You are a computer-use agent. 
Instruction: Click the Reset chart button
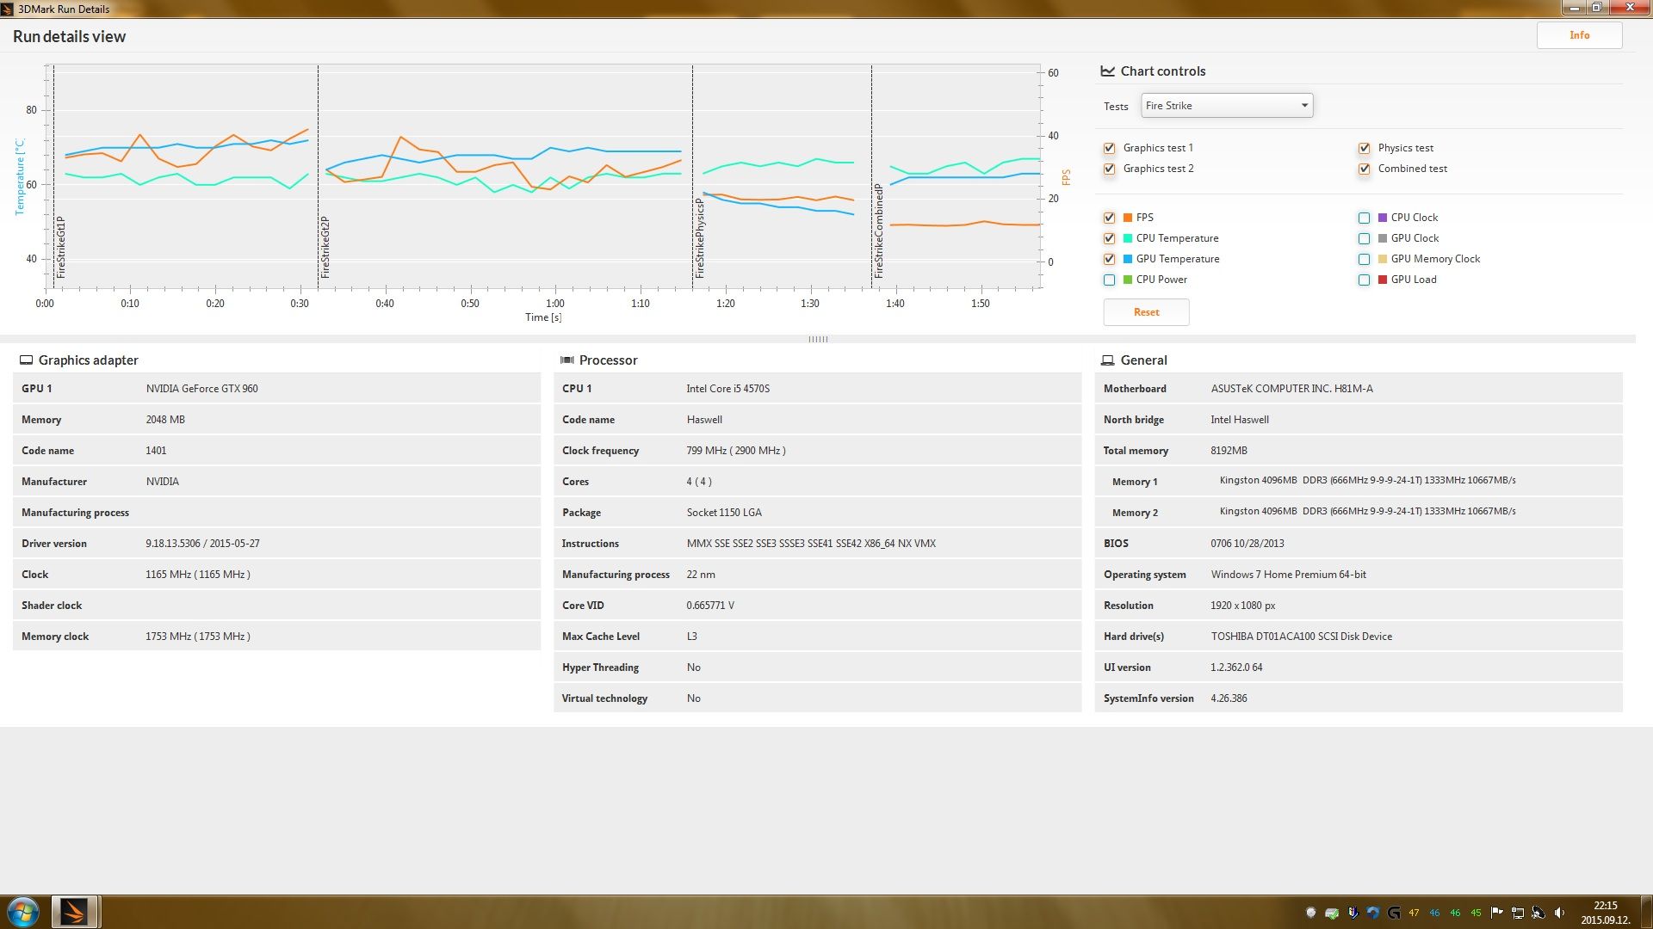click(1146, 312)
